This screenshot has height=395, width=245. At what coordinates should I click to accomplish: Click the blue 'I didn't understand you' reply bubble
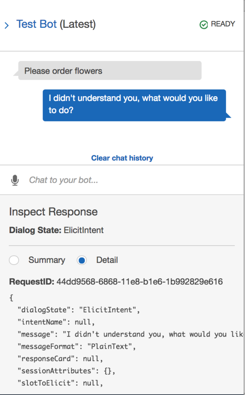134,104
